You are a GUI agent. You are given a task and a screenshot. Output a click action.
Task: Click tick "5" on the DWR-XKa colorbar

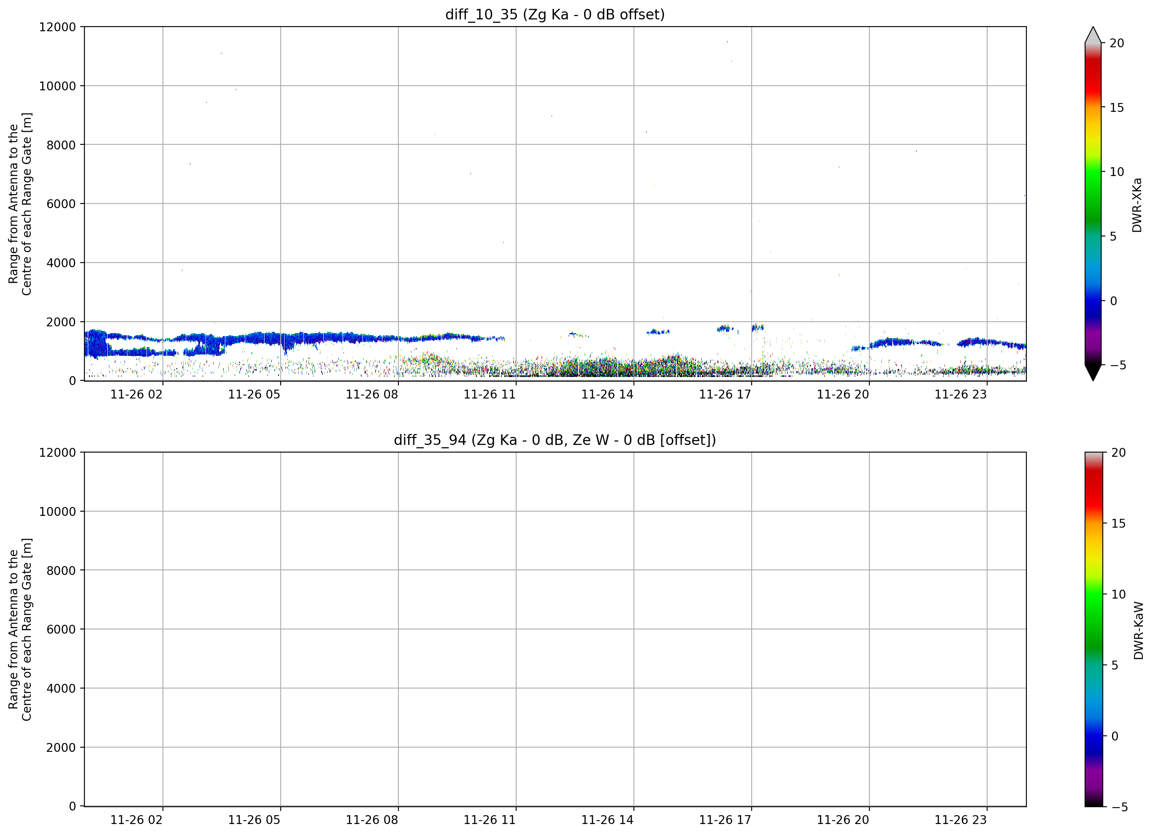point(1113,236)
